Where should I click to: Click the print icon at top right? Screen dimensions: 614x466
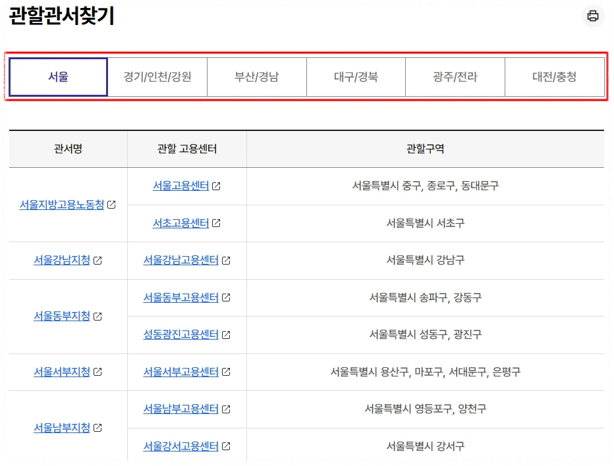click(x=592, y=16)
